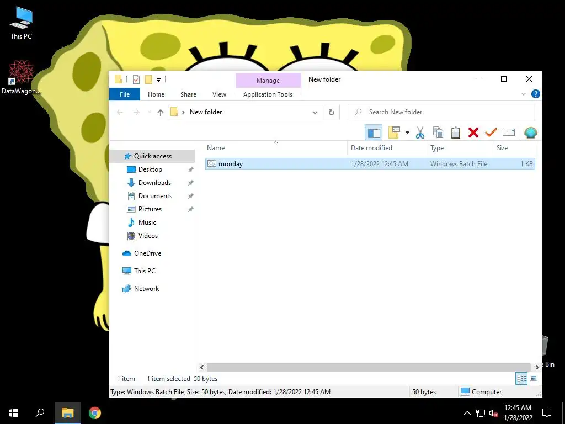565x424 pixels.
Task: Sort by Name column header
Action: click(x=276, y=148)
